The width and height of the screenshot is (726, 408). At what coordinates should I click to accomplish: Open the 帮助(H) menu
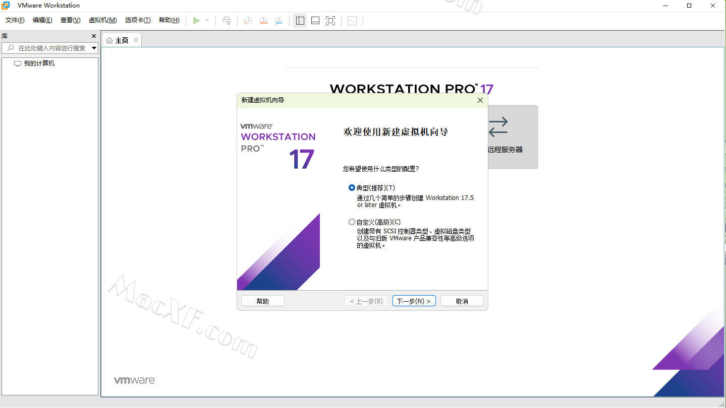169,20
